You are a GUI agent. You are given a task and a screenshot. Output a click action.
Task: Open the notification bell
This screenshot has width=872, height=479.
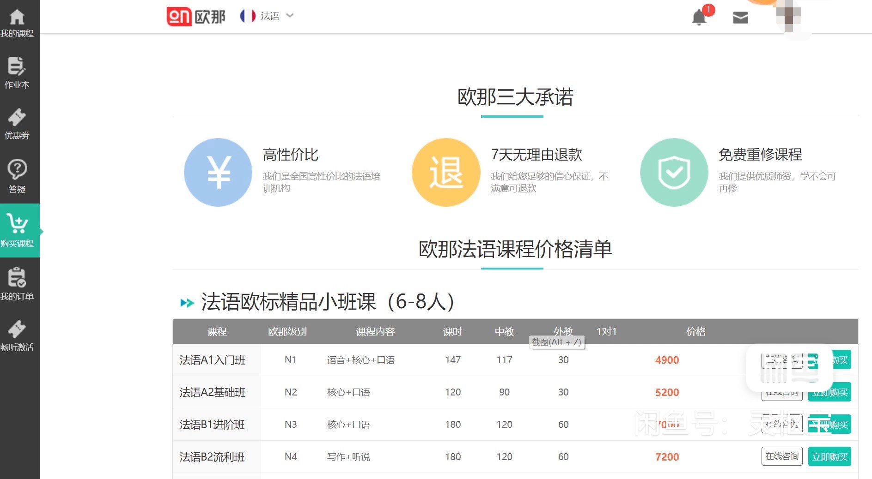(699, 18)
